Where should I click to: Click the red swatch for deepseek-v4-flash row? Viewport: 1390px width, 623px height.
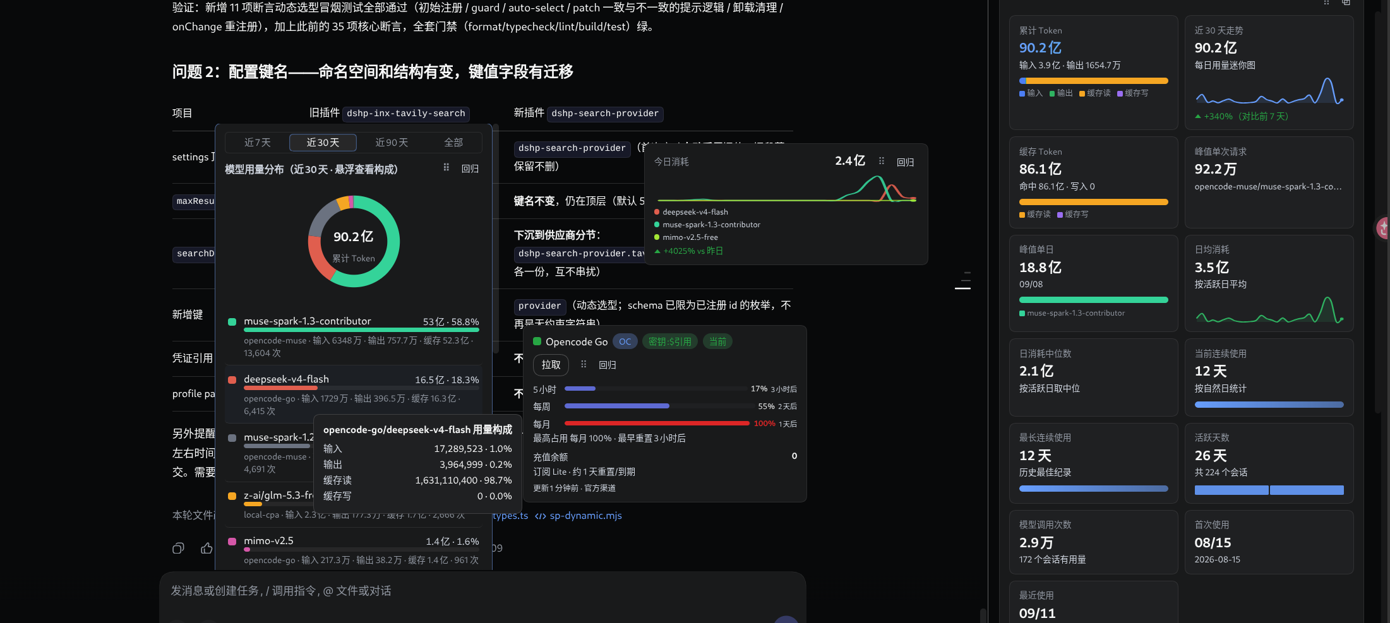point(232,380)
